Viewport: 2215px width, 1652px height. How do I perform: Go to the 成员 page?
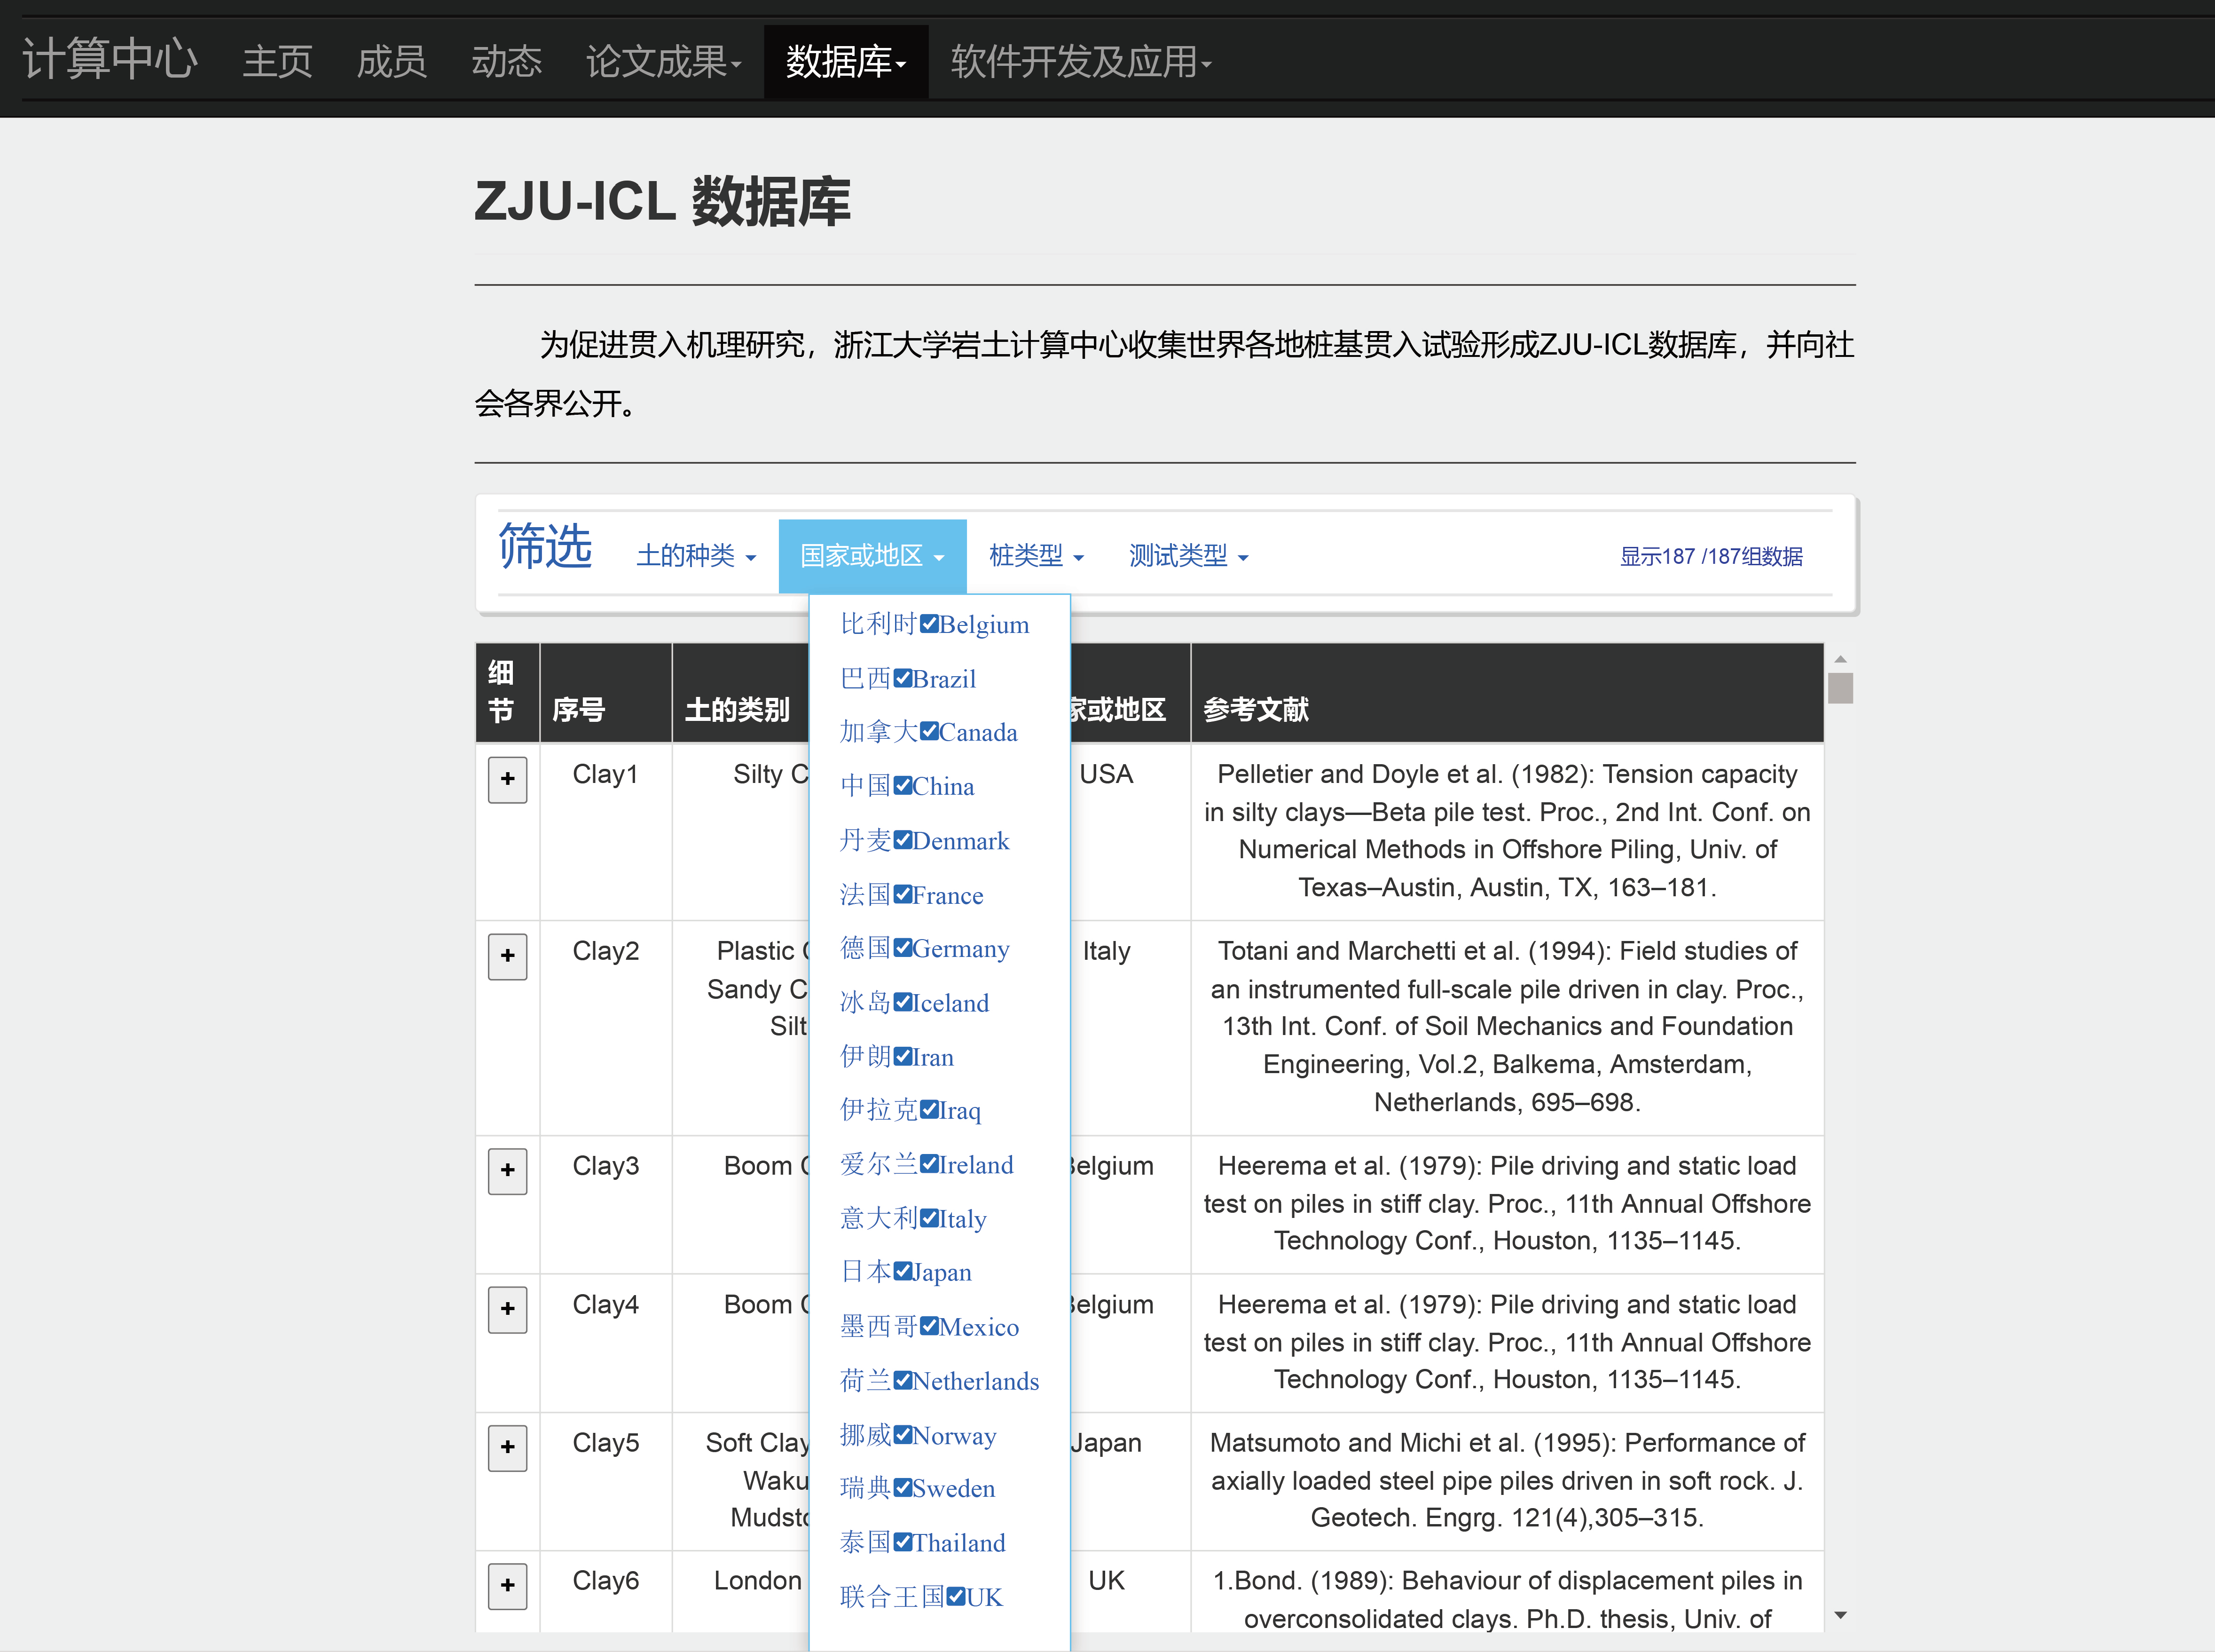[392, 62]
